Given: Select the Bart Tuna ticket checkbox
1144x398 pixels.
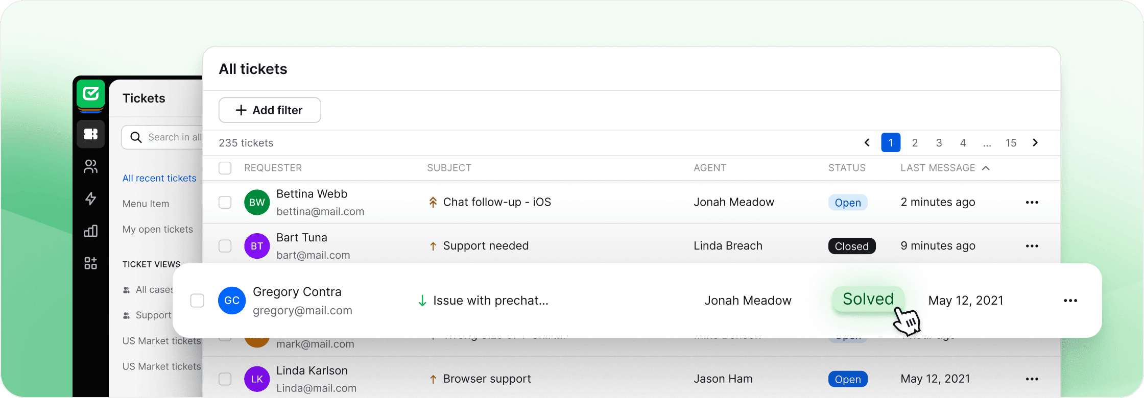Looking at the screenshot, I should [x=225, y=246].
